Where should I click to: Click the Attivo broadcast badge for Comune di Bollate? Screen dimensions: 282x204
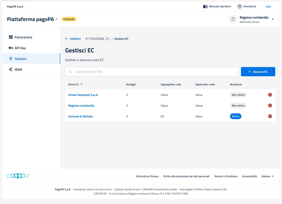tap(235, 116)
